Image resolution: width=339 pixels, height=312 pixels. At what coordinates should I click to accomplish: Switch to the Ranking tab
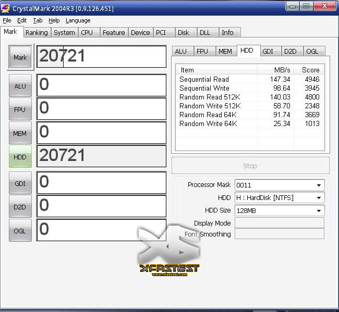37,33
